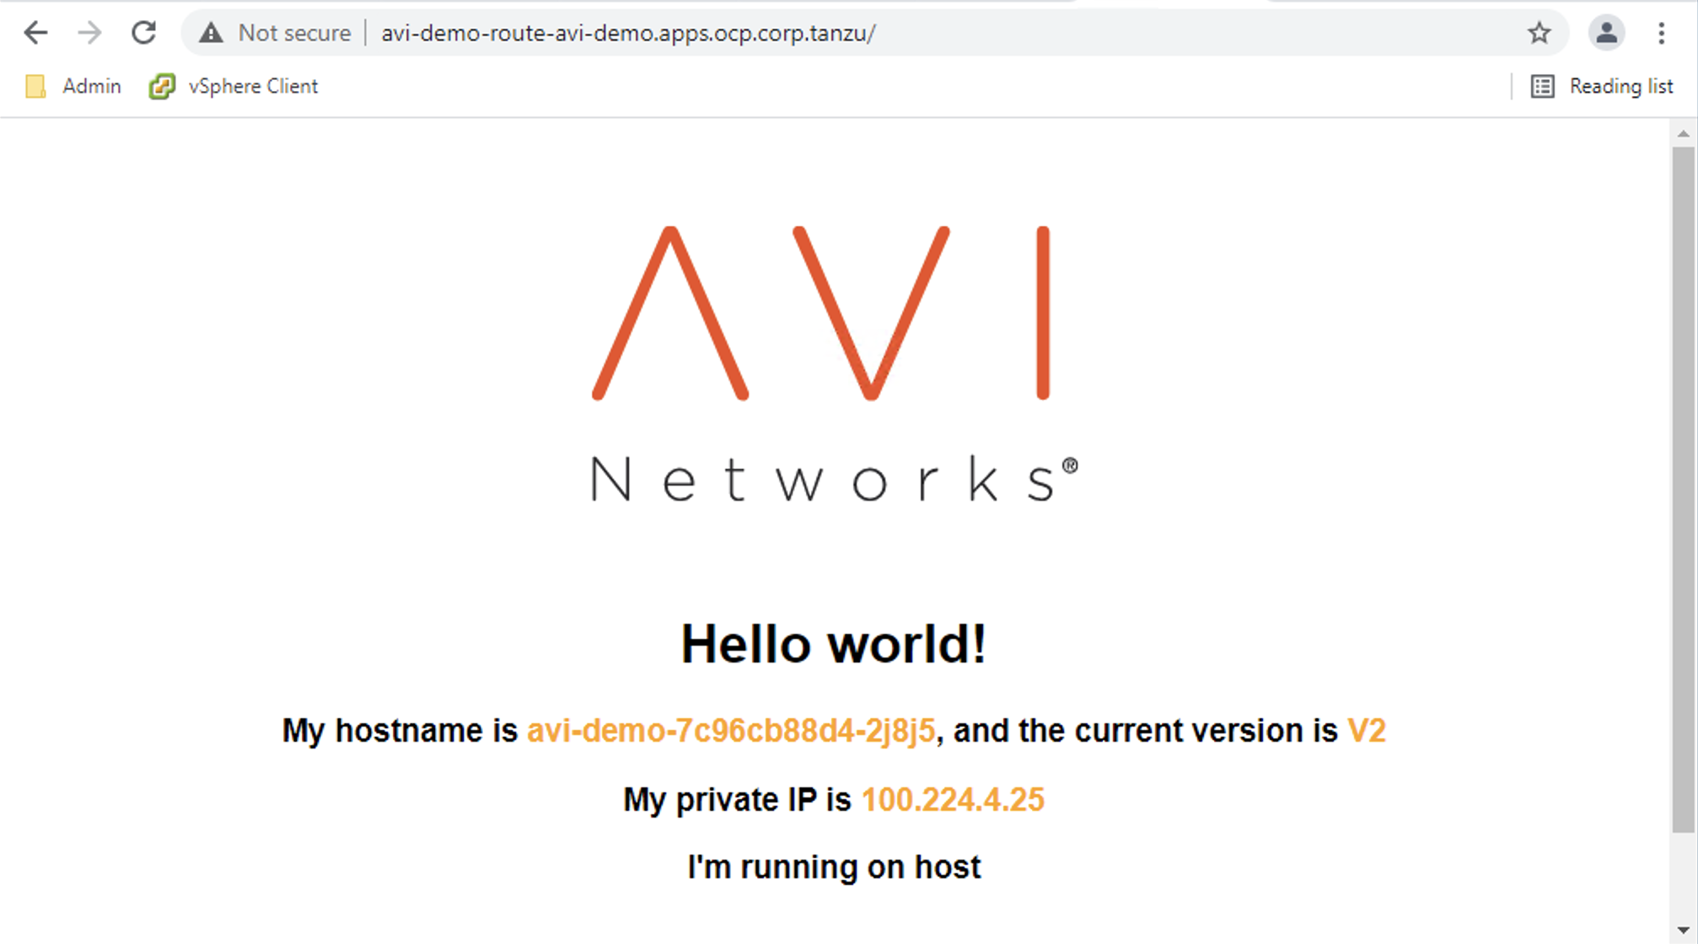Click the Reading list icon

[x=1542, y=86]
